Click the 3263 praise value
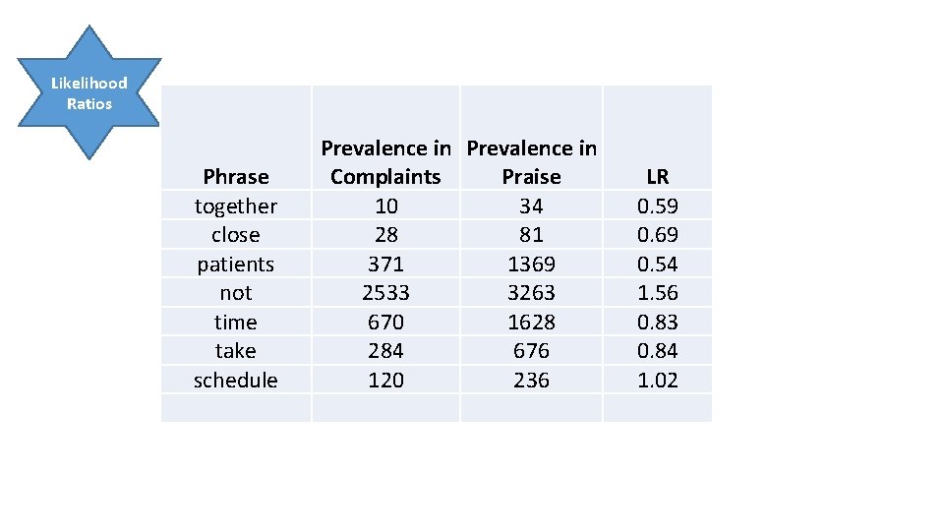 pos(532,293)
